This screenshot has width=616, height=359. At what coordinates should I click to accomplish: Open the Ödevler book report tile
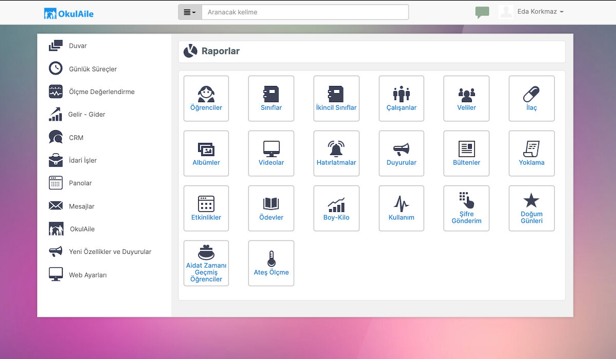(271, 208)
